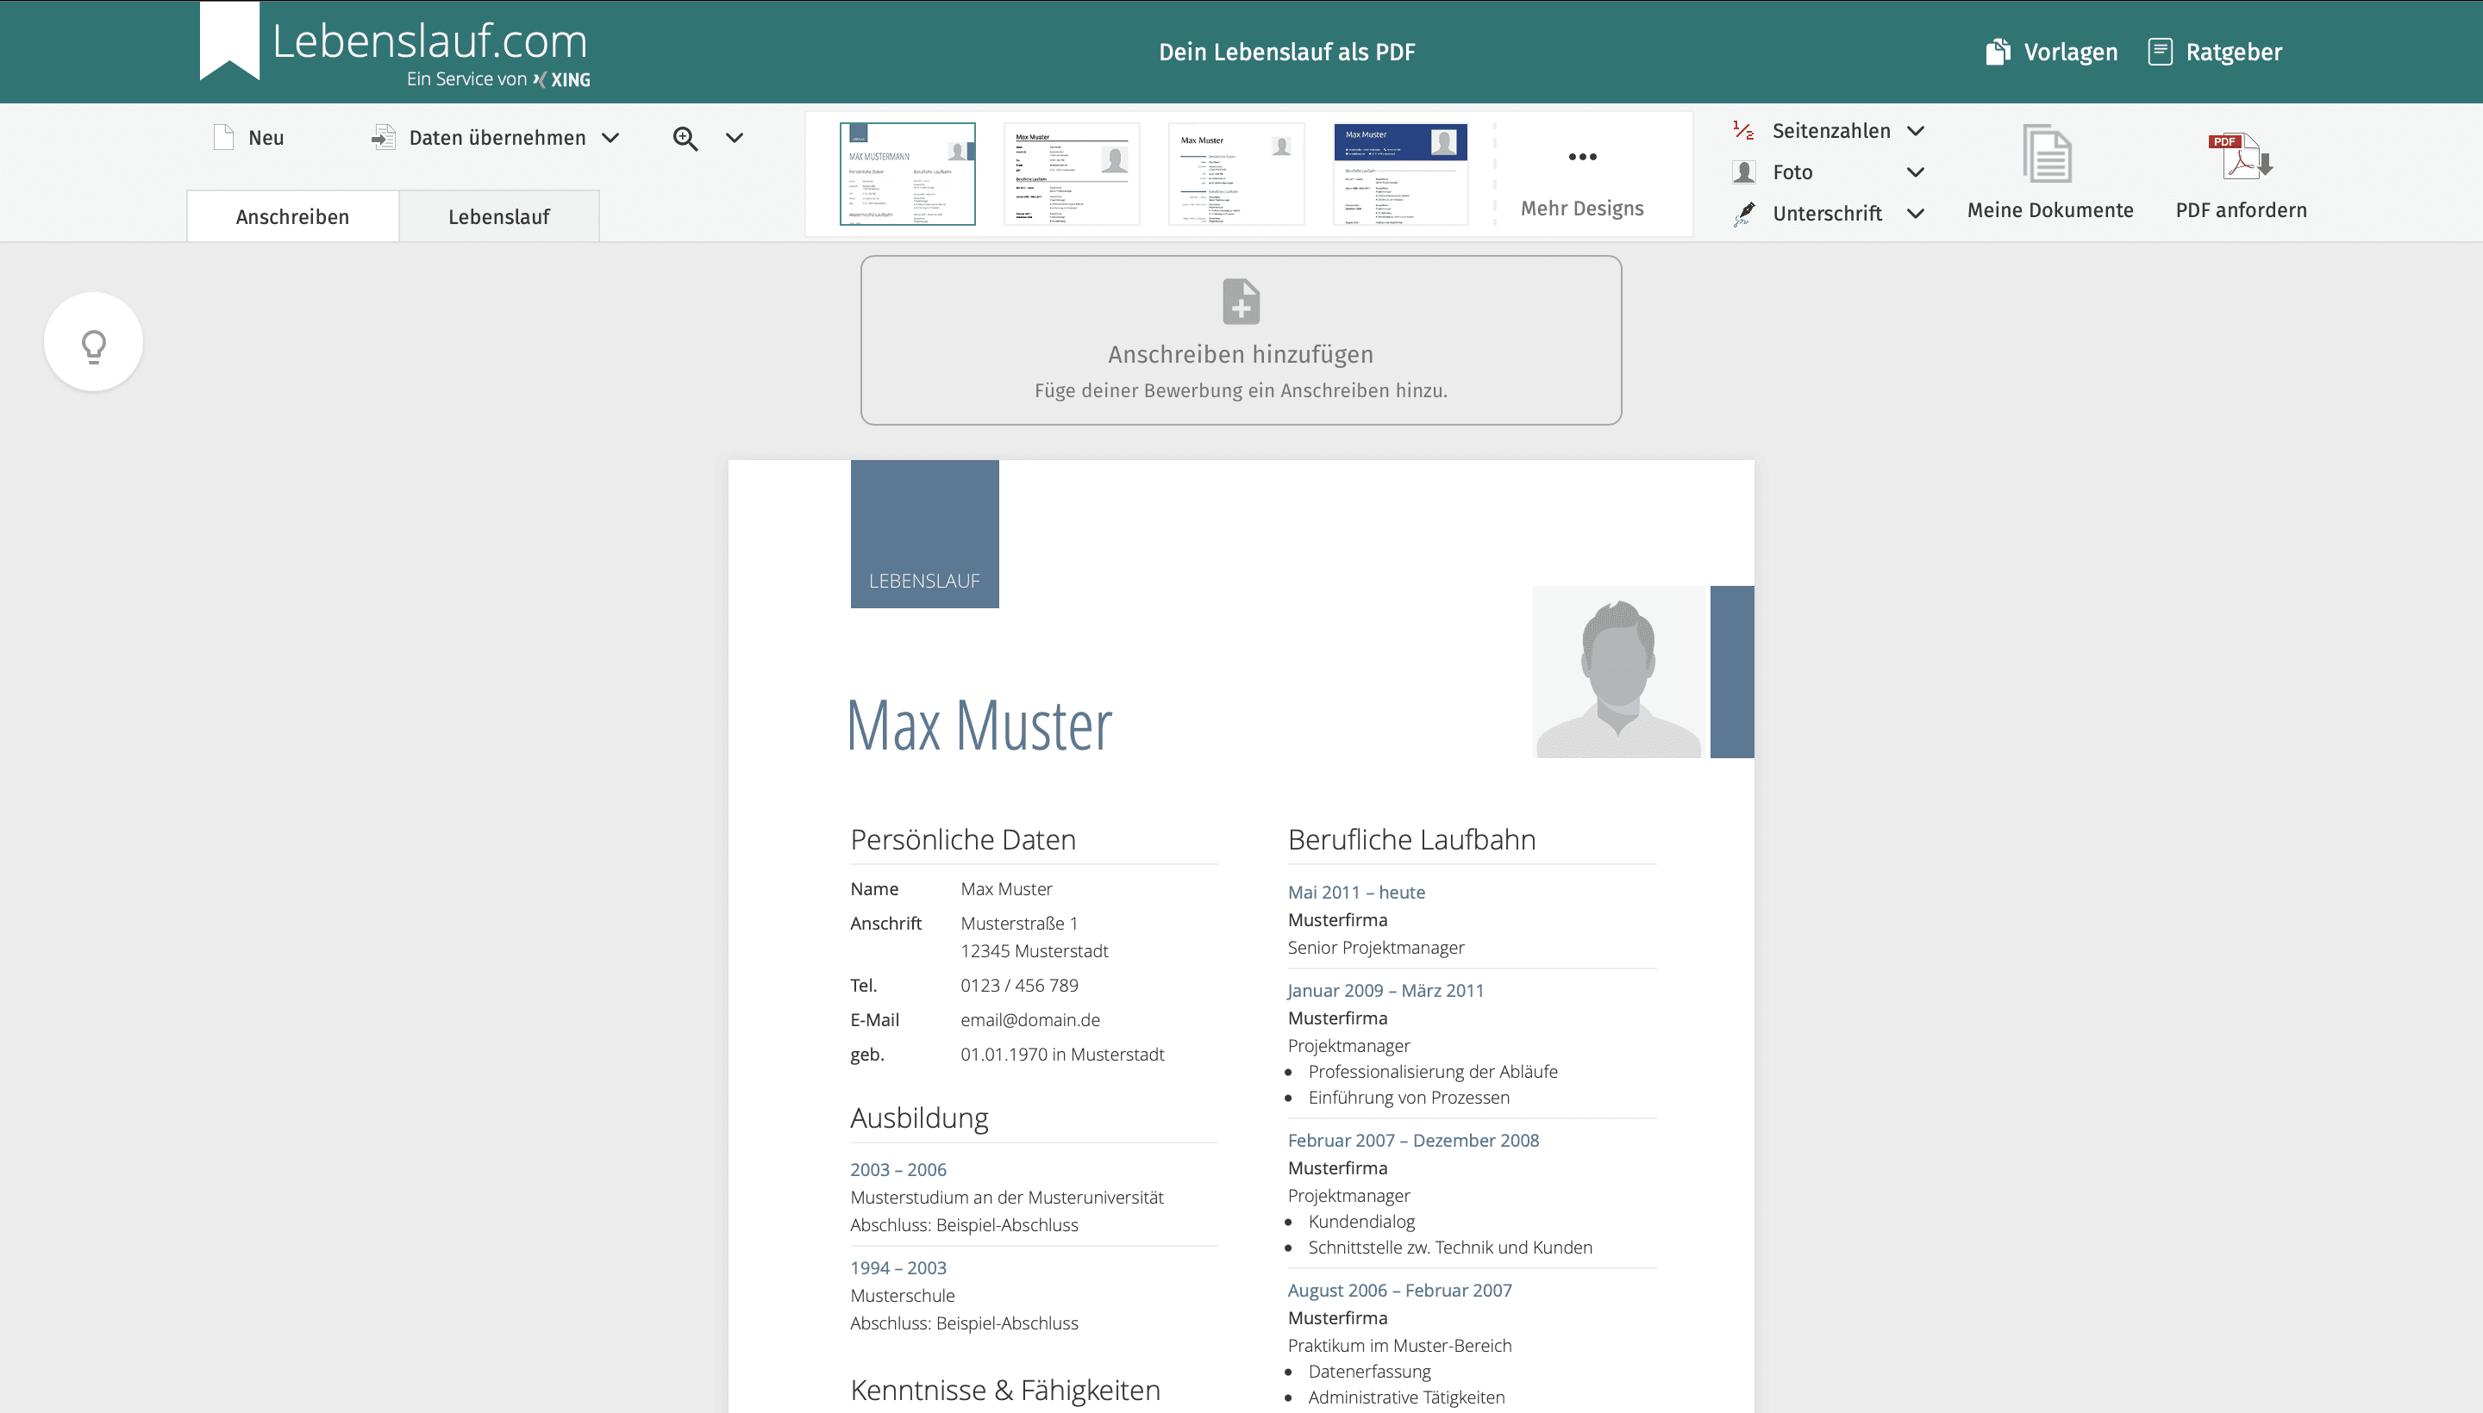Click the PDF anfordern icon
The width and height of the screenshot is (2483, 1413).
(x=2240, y=156)
